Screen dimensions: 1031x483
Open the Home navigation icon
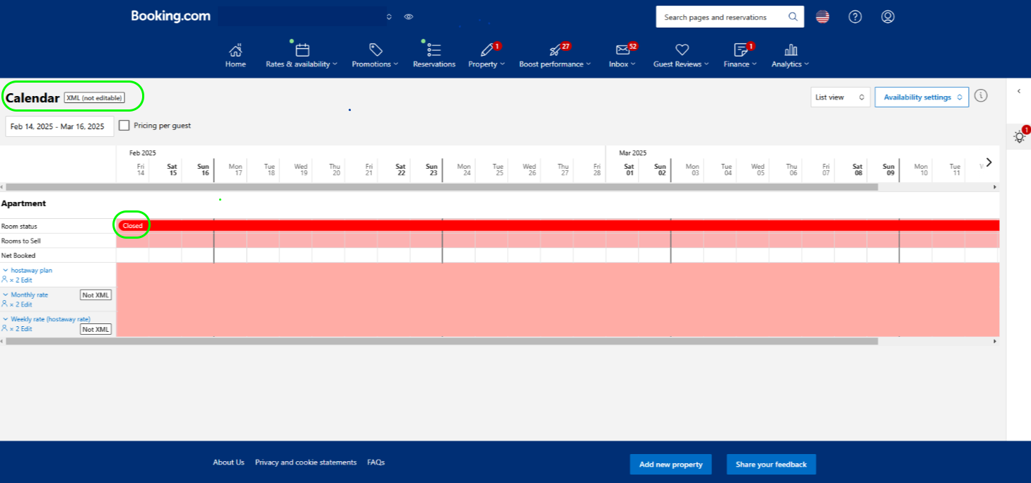(x=235, y=50)
